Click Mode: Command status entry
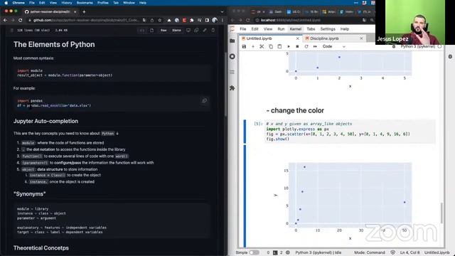The image size is (455, 256). [370, 252]
